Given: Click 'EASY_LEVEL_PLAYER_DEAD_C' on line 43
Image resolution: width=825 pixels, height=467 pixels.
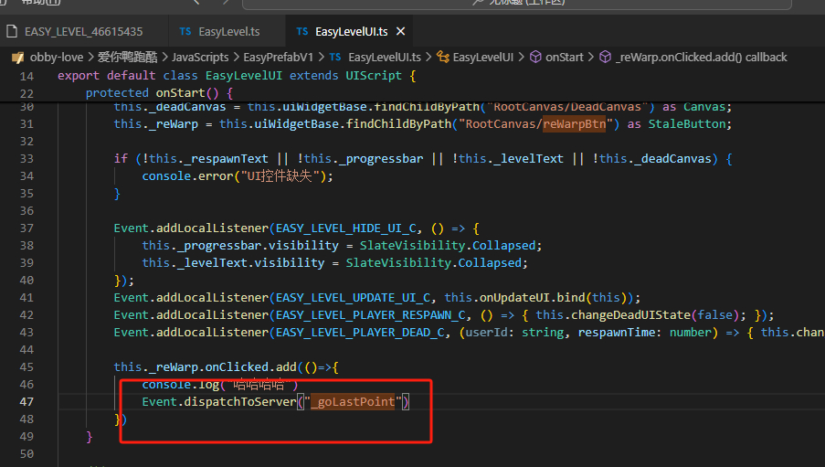Looking at the screenshot, I should pos(360,333).
